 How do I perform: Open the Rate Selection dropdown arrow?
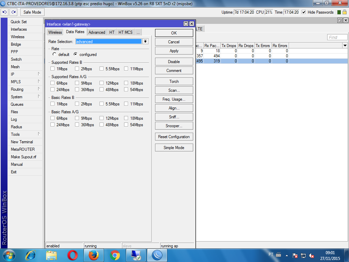click(145, 41)
